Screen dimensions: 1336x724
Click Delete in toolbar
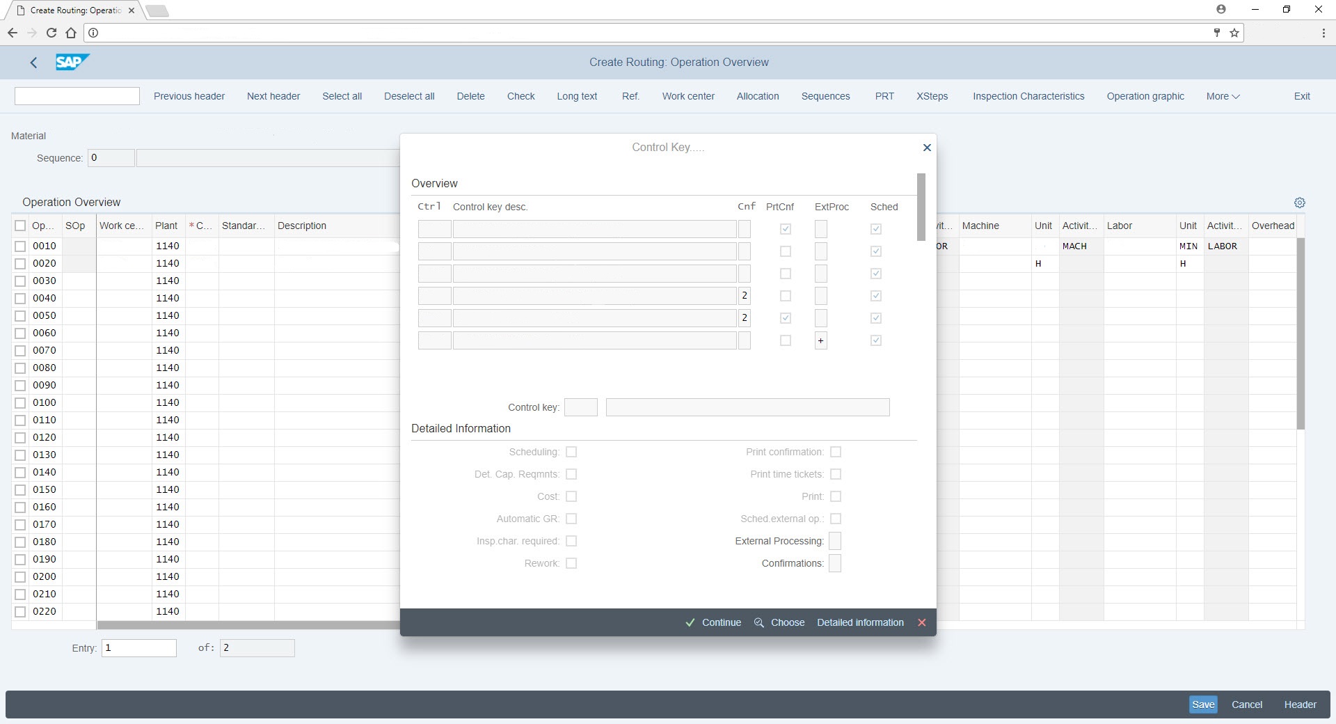pyautogui.click(x=470, y=96)
